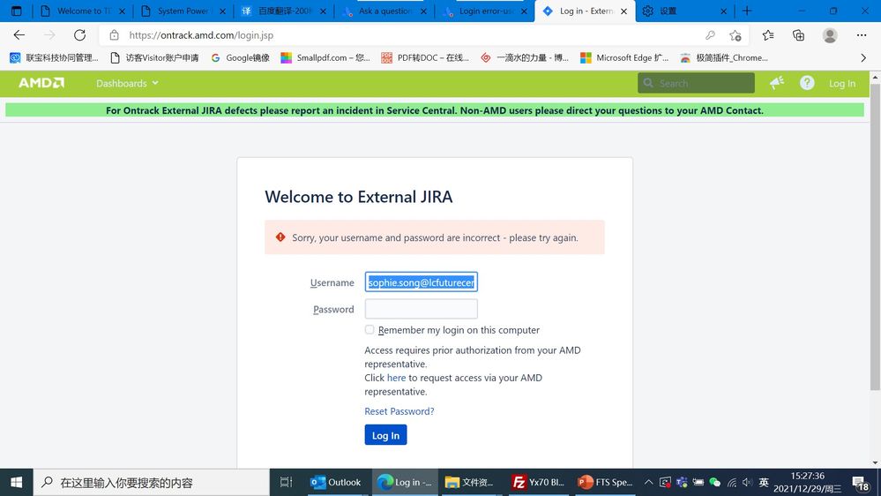This screenshot has height=496, width=881.
Task: Open Smallpdf.com bookmark
Action: 325,57
